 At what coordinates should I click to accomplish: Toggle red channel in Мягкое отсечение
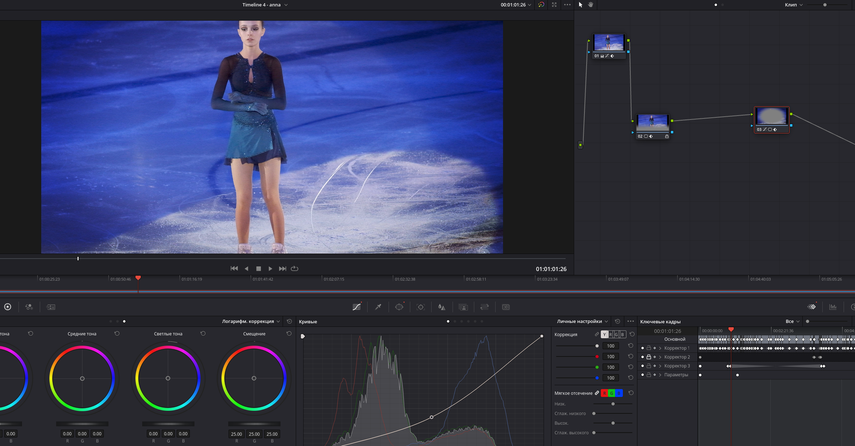coord(604,393)
